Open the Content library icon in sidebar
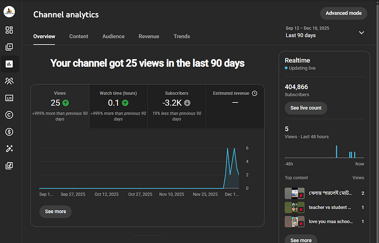The image size is (379, 243). point(9,47)
